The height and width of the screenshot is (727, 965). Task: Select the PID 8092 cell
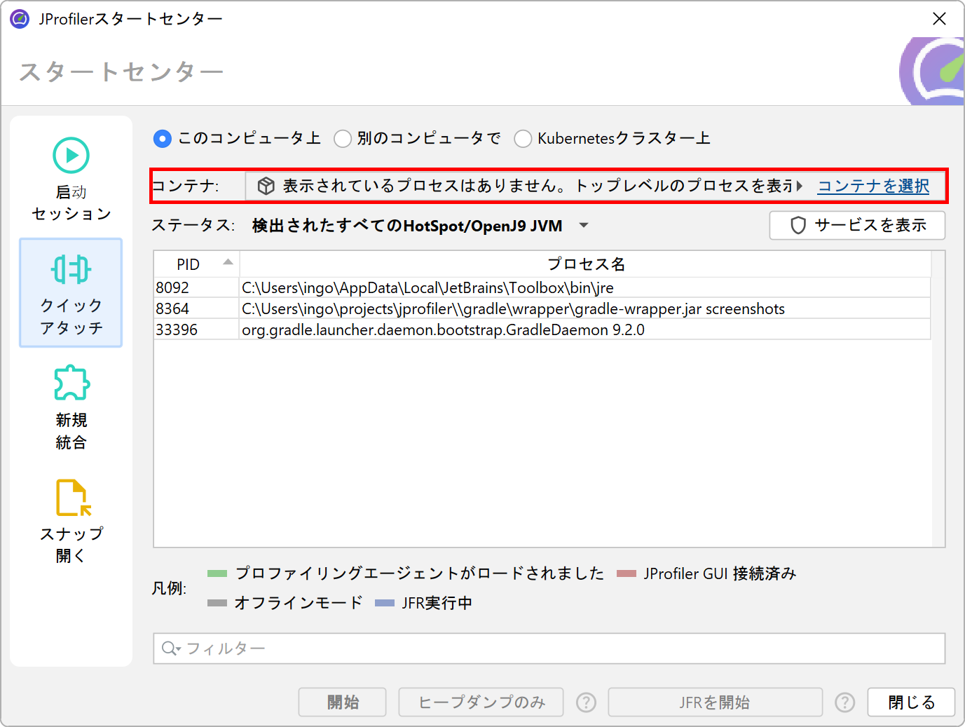pos(197,287)
